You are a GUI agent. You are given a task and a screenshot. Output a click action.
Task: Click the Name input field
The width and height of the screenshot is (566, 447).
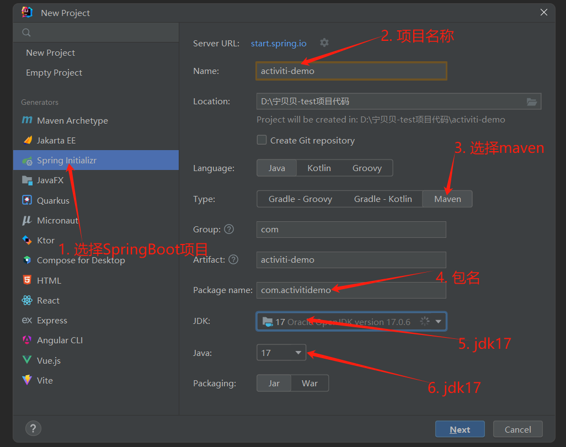click(x=351, y=71)
